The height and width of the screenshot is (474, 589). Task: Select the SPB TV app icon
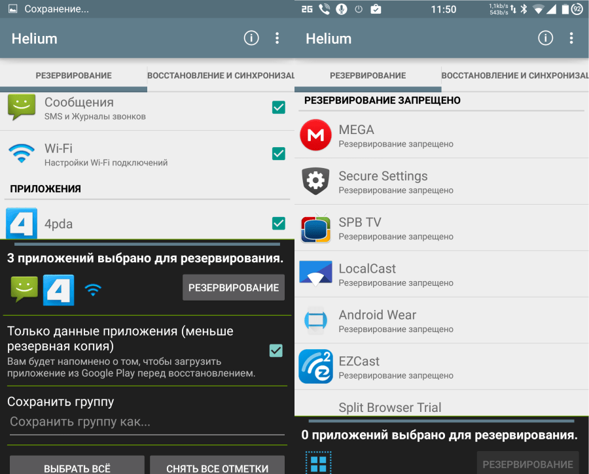315,228
